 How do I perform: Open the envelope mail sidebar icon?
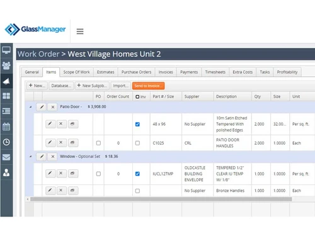click(x=6, y=157)
